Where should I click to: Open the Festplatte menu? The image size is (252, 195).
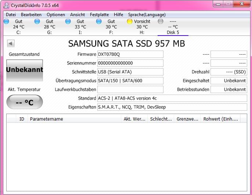coord(99,15)
